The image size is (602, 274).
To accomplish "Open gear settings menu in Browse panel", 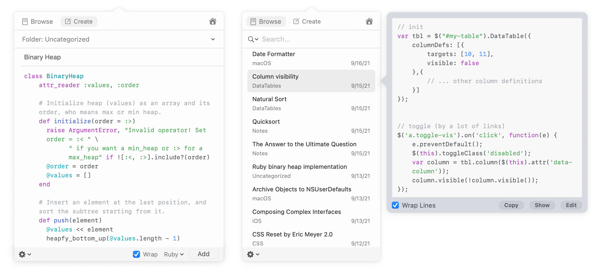I will pyautogui.click(x=253, y=254).
